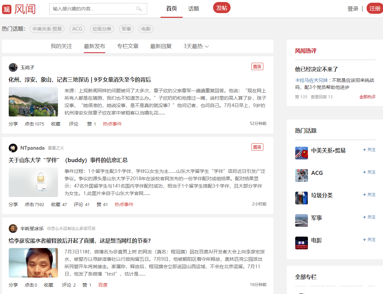Switch to the 专栏文章 tab
This screenshot has height=294, width=383.
128,46
